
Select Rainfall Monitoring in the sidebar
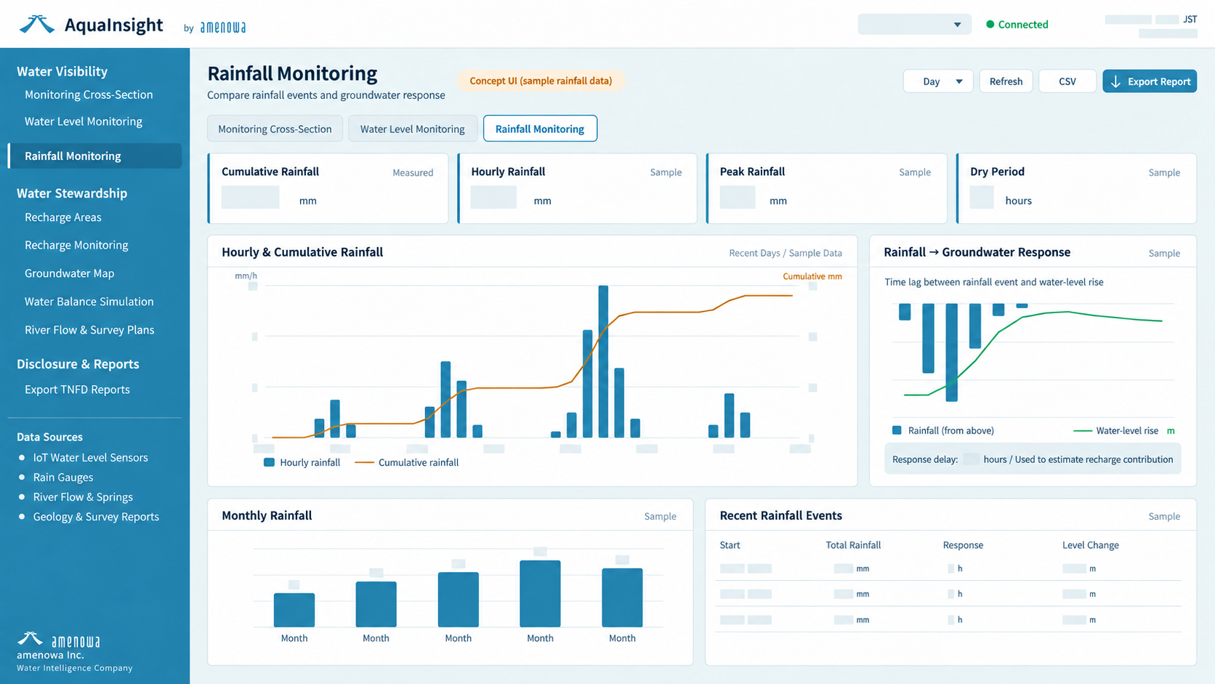tap(94, 156)
